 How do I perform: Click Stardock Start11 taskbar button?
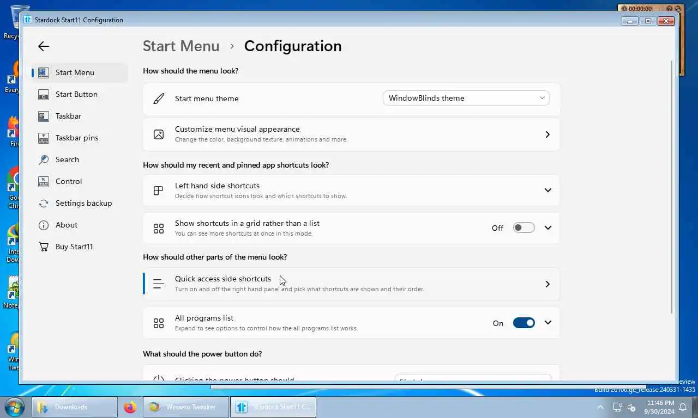(273, 407)
